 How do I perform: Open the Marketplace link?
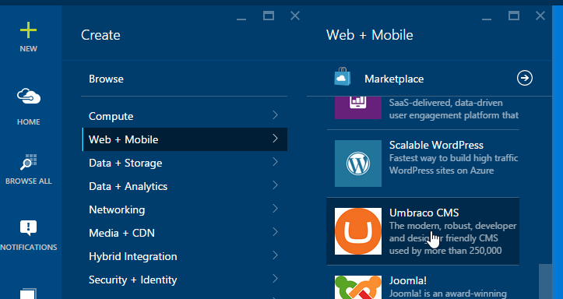(394, 79)
